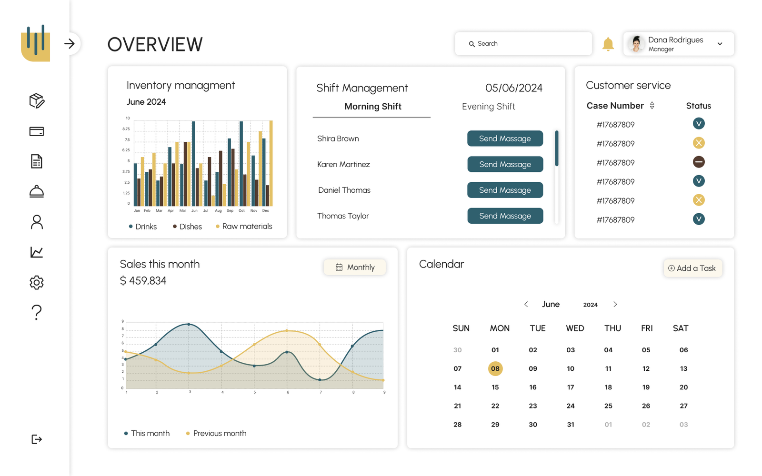Open the Monthly period dropdown
The image size is (762, 476).
355,267
